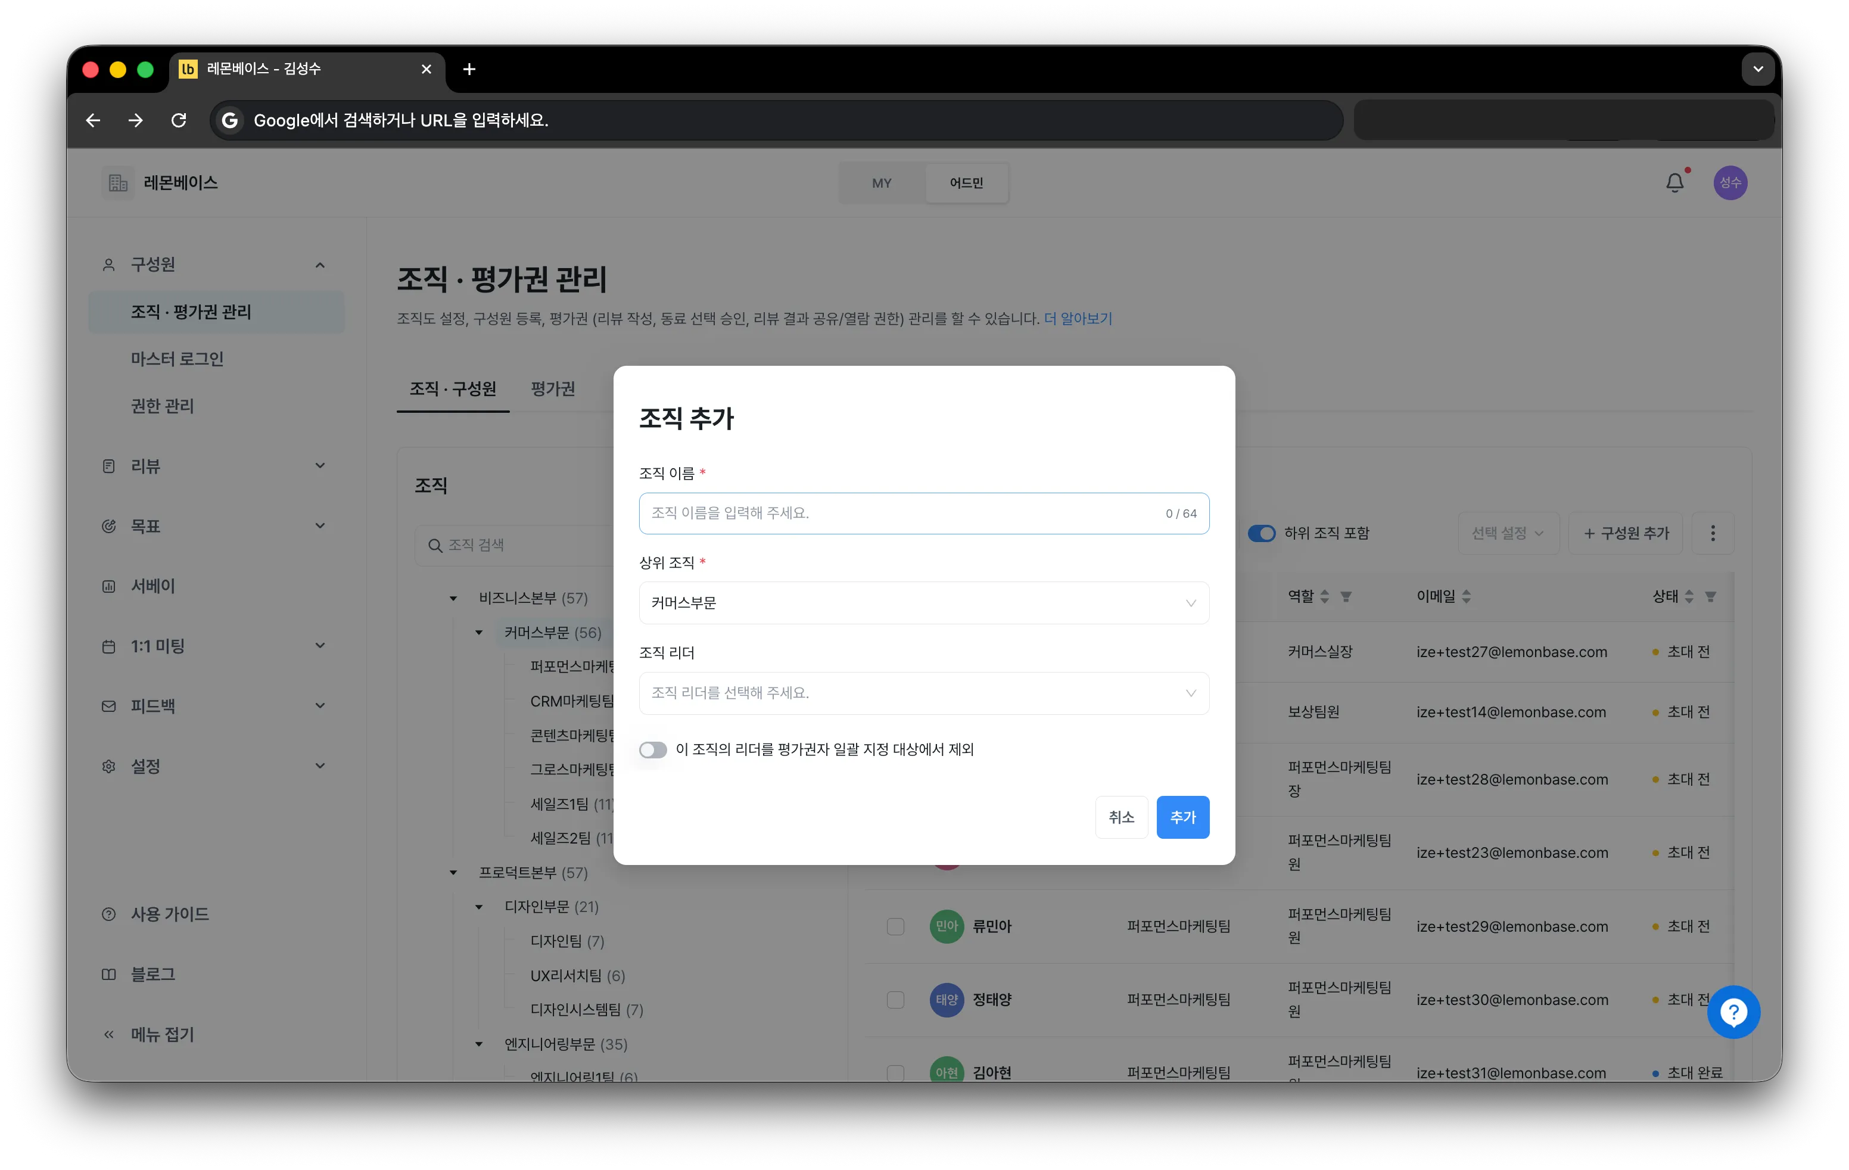The width and height of the screenshot is (1849, 1170).
Task: Expand the 설정 sidebar section
Action: 320,766
